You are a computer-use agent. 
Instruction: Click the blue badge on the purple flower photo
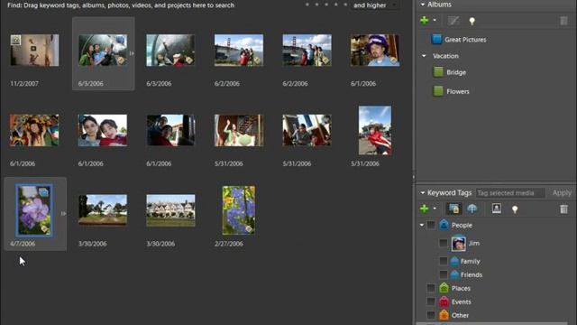(43, 191)
